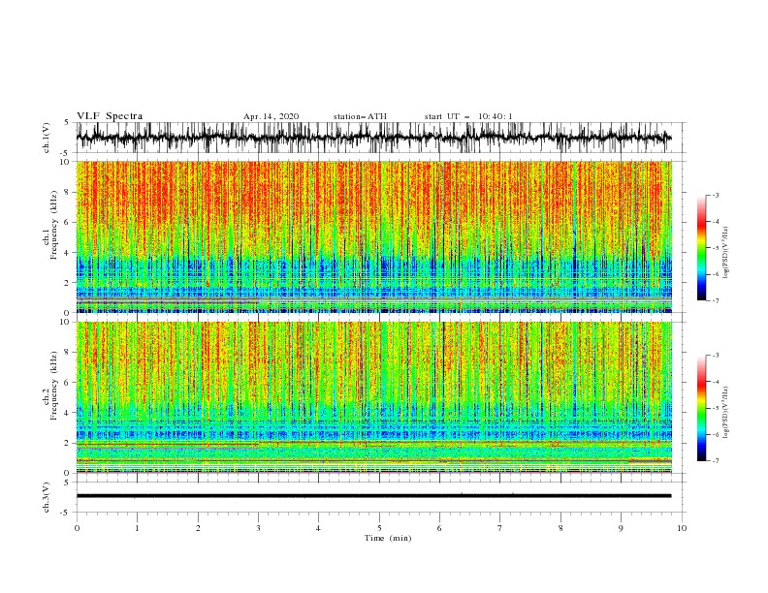Click the ch.2 spectrogram plot area
The image size is (768, 593).
coord(373,397)
